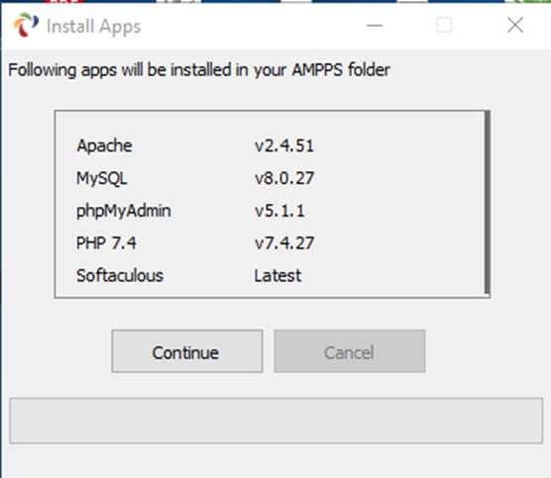Select the PHP 7.4 entry
551x478 pixels.
[x=106, y=242]
